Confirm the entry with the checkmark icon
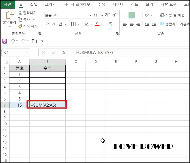 tap(54, 52)
